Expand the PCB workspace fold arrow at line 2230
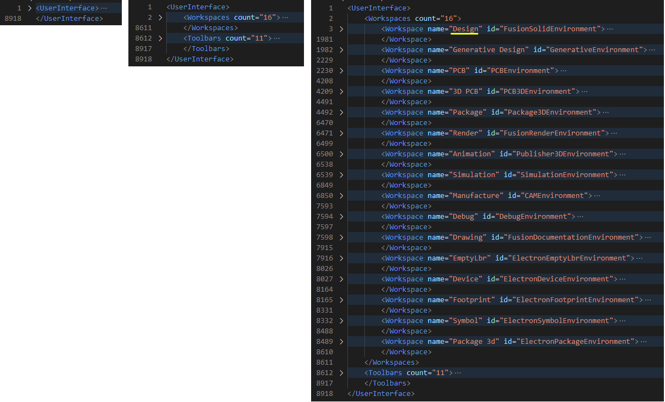Image resolution: width=665 pixels, height=402 pixels. click(341, 71)
